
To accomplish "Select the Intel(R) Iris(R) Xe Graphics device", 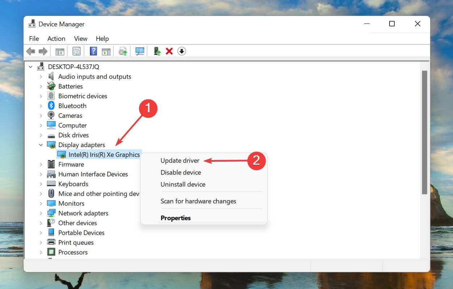I will tap(104, 155).
